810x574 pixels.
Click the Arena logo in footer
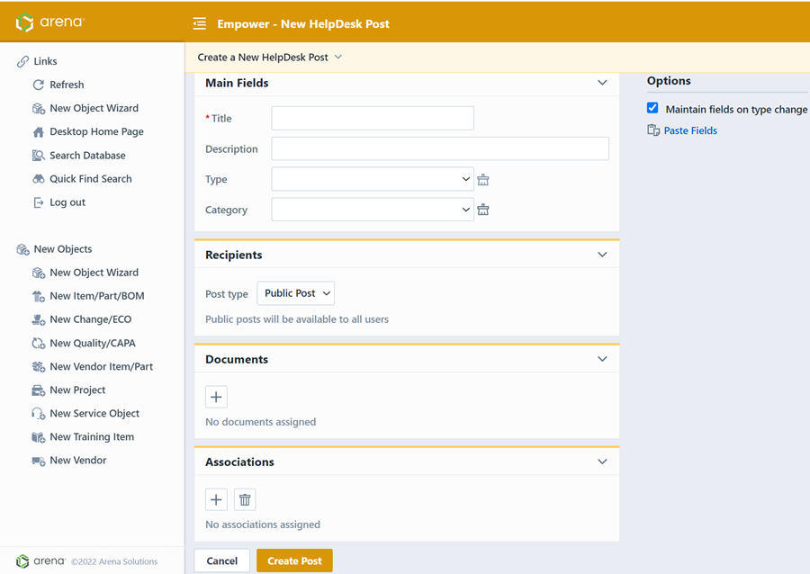[x=40, y=561]
